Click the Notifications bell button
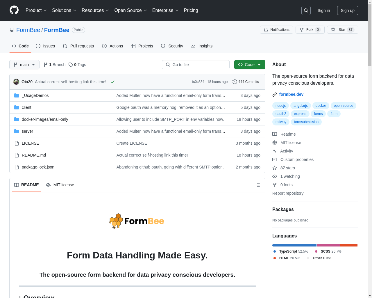Image resolution: width=372 pixels, height=298 pixels. (276, 30)
